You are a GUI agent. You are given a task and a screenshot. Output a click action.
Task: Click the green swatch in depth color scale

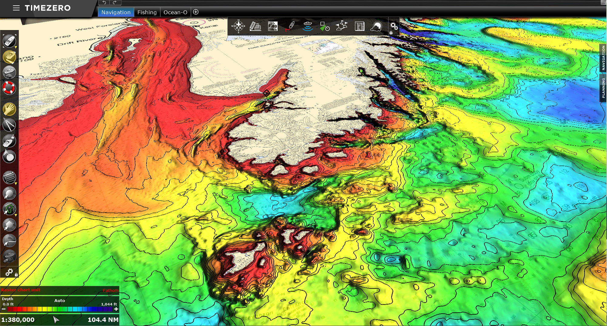59,309
